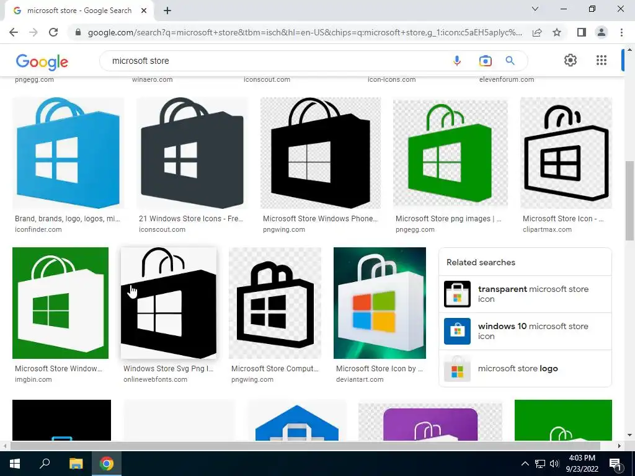Viewport: 635px width, 476px height.
Task: Open clipartmax.com source link
Action: point(547,229)
